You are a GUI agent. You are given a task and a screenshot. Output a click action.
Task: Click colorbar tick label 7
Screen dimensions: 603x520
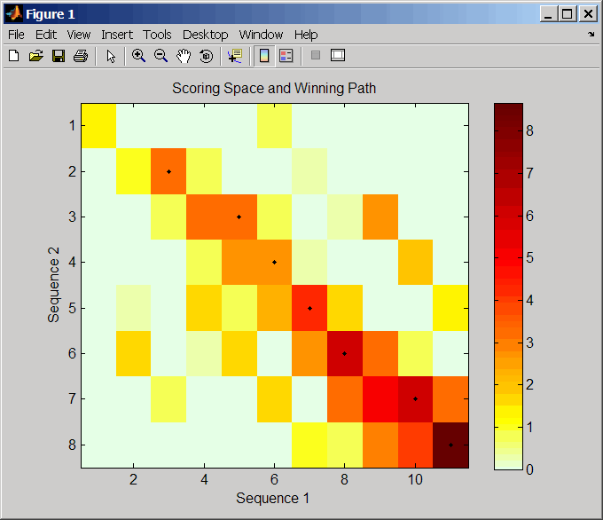point(530,173)
